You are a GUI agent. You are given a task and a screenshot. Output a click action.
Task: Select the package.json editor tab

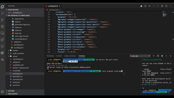(53, 6)
